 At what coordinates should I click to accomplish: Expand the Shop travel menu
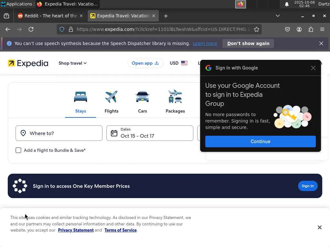pos(73,63)
